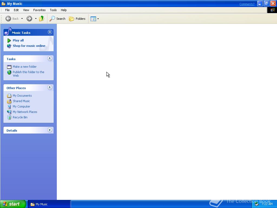Collapse the Other Places panel
The width and height of the screenshot is (277, 208).
coord(50,87)
